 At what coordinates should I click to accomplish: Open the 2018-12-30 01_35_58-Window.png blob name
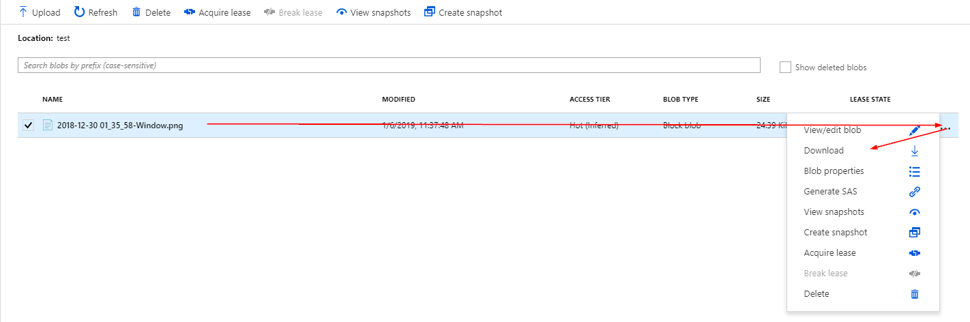[x=119, y=126]
